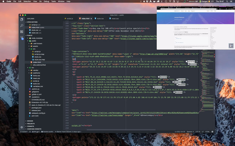Close the index.html editor tab
The width and height of the screenshot is (235, 146).
pos(91,19)
